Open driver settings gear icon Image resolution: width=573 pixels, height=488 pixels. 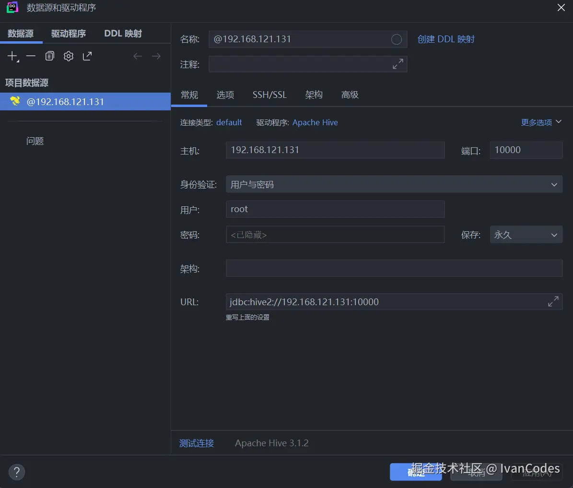point(69,56)
